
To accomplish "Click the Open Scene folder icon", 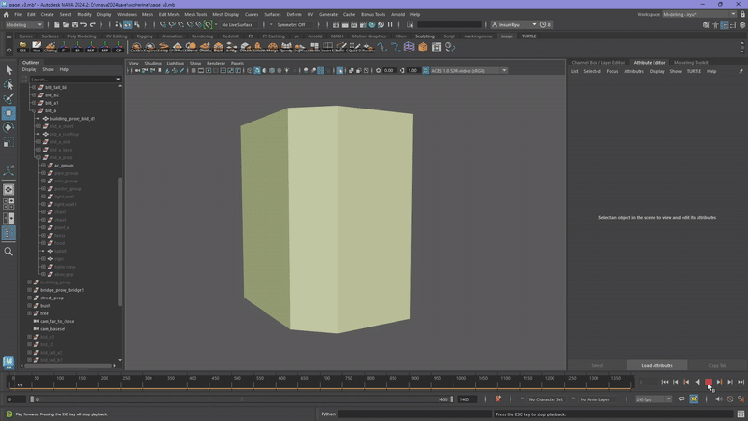I will 65,25.
